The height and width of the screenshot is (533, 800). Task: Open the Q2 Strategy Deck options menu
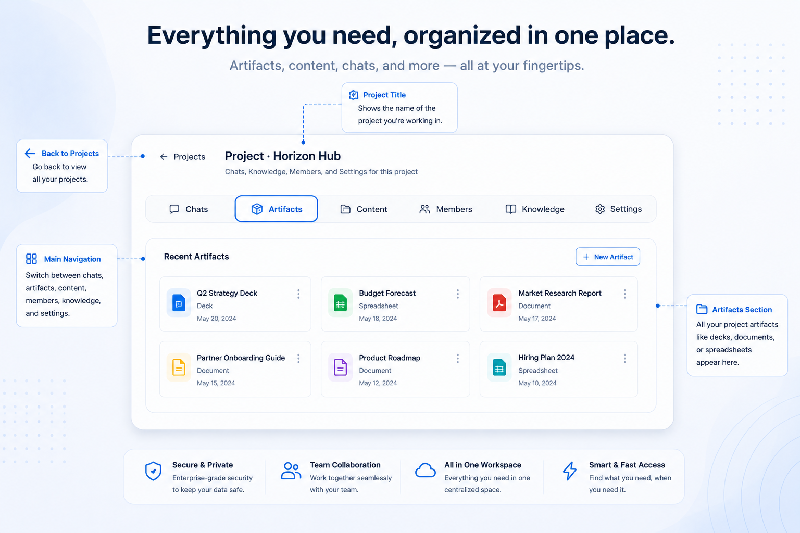tap(298, 294)
